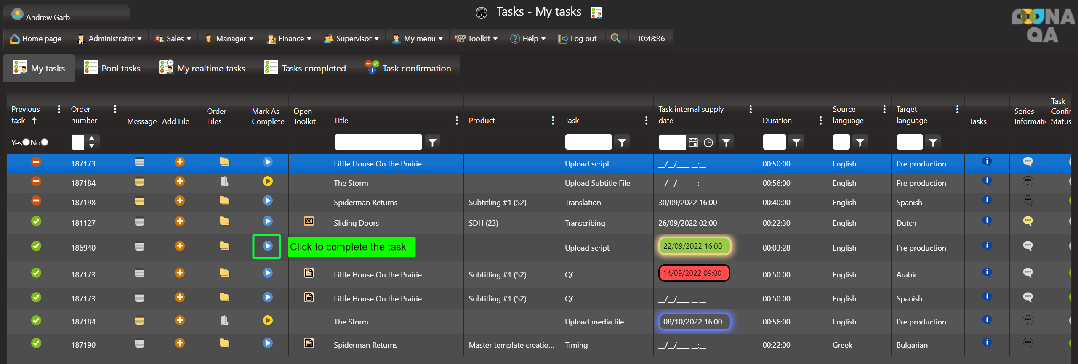Click the info icon for Spiderman Returns Translation

(x=986, y=200)
